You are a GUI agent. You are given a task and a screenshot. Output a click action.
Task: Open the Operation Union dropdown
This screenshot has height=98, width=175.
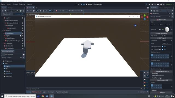click(x=167, y=41)
